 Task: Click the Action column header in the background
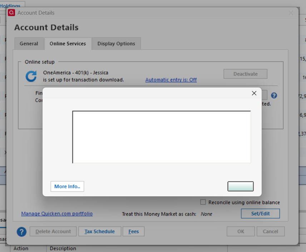pos(21,248)
